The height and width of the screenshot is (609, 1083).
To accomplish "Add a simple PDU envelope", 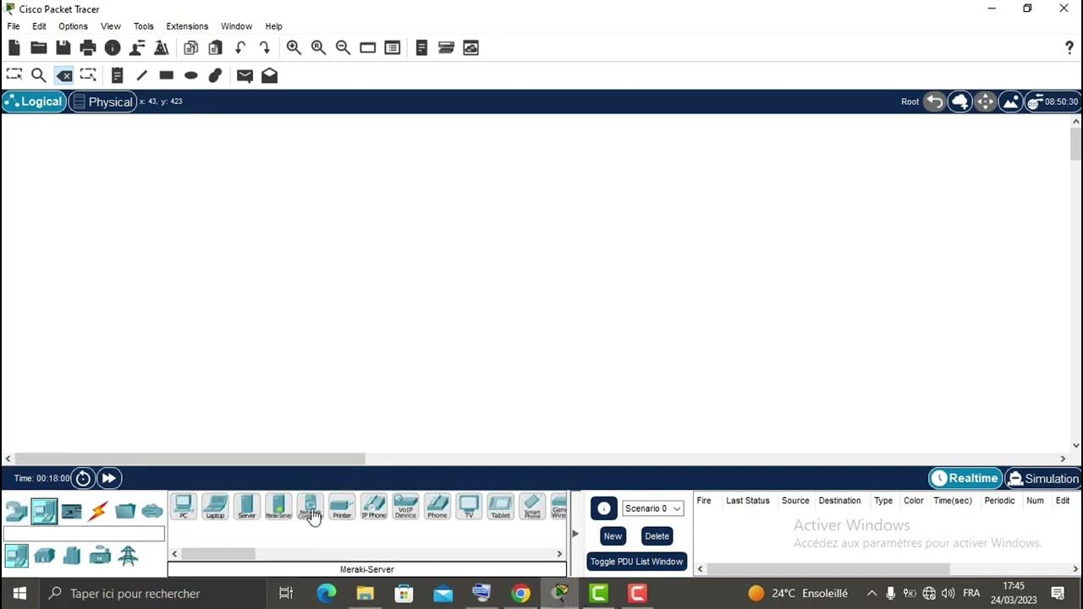I will point(245,75).
